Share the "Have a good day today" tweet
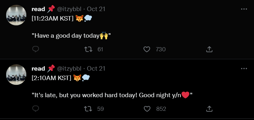254x120 pixels. click(x=209, y=49)
